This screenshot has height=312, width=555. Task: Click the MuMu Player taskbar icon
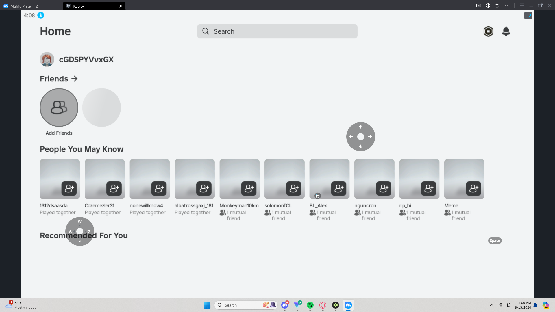pos(348,305)
